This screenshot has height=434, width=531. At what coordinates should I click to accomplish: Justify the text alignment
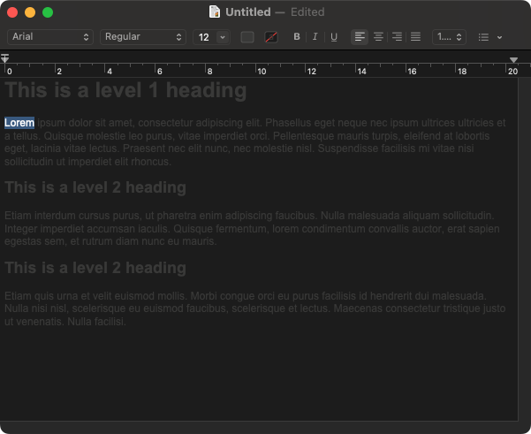tap(415, 37)
